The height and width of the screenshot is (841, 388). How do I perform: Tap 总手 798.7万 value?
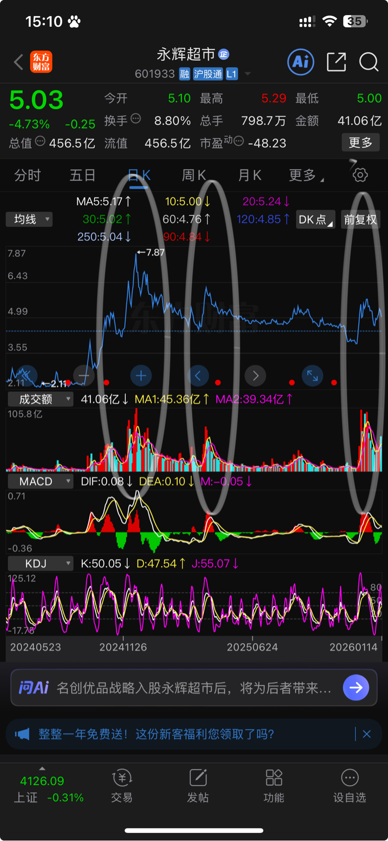[x=264, y=121]
